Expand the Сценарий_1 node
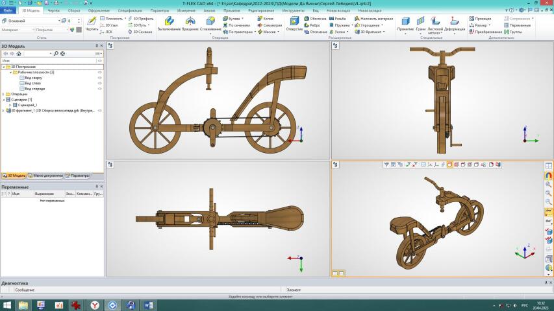Image resolution: width=554 pixels, height=311 pixels. 10,105
